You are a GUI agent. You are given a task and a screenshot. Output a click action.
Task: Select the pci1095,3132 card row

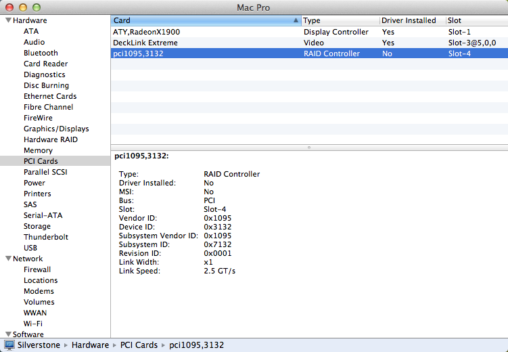click(309, 53)
